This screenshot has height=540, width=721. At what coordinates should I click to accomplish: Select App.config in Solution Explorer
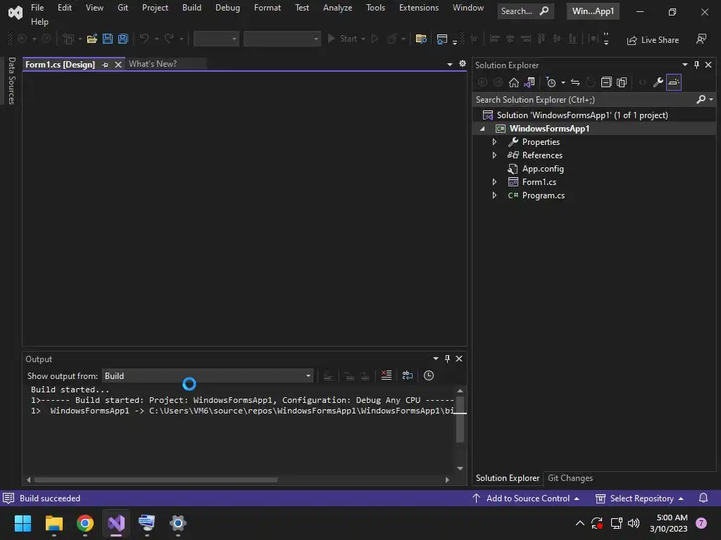tap(543, 169)
